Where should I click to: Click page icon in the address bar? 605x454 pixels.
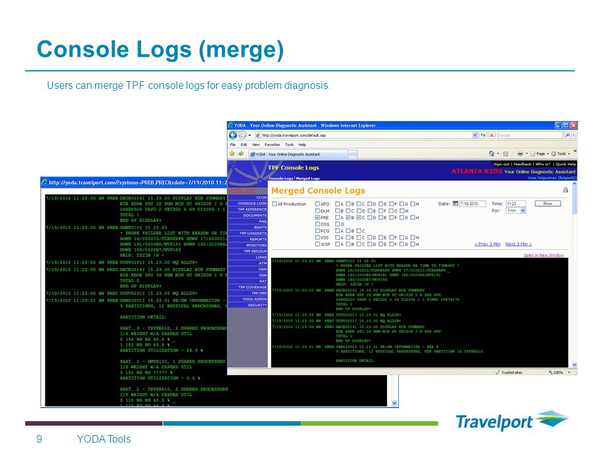258,135
